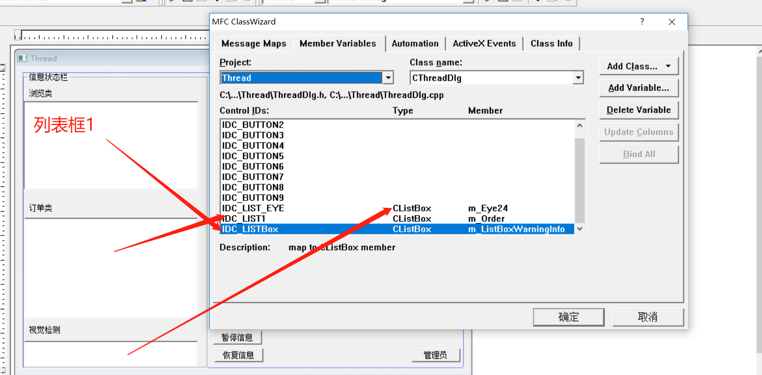Click the 暂停信息 button in Thread dialog
Image resolution: width=762 pixels, height=375 pixels.
click(237, 337)
